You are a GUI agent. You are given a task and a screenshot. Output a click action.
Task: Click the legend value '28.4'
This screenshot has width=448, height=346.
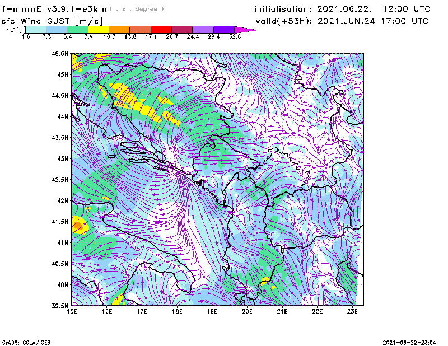point(214,36)
